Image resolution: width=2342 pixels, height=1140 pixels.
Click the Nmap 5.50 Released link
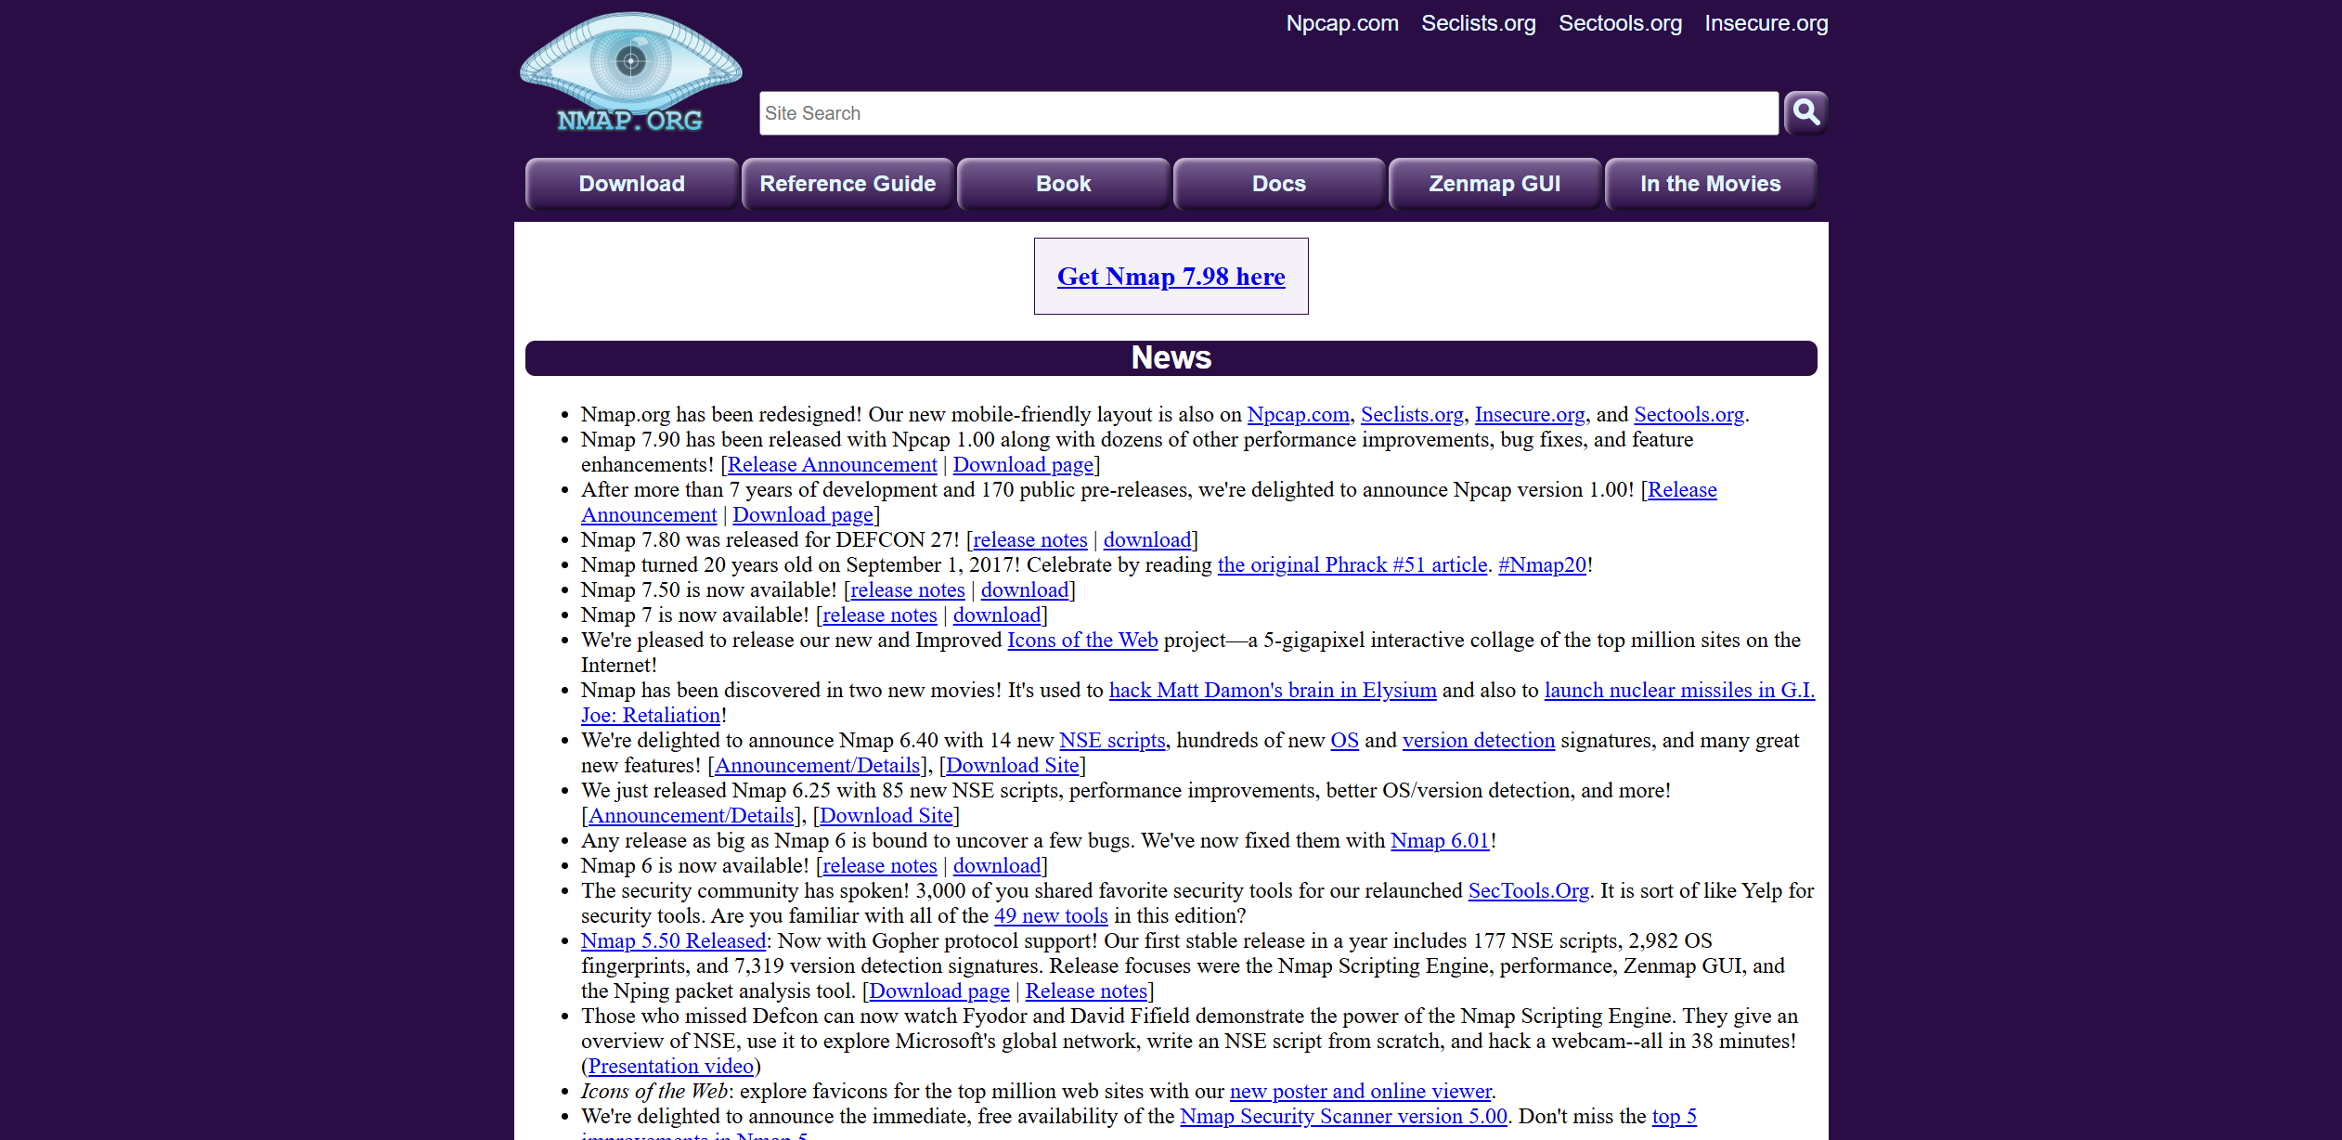[x=673, y=940]
